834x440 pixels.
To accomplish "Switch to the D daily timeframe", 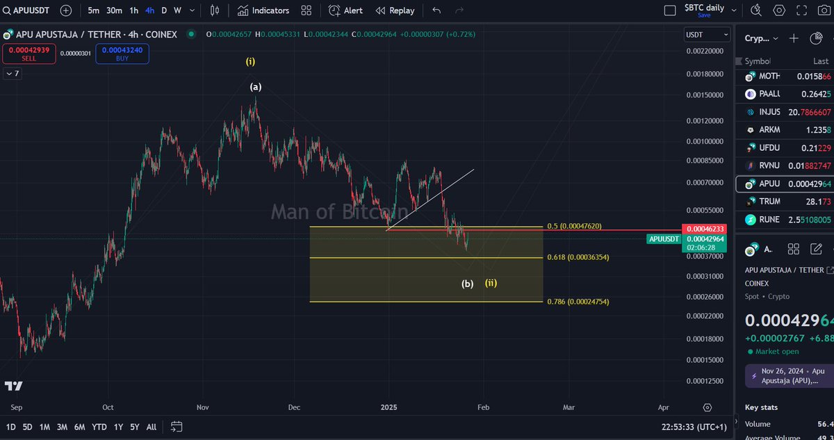I will pos(164,10).
